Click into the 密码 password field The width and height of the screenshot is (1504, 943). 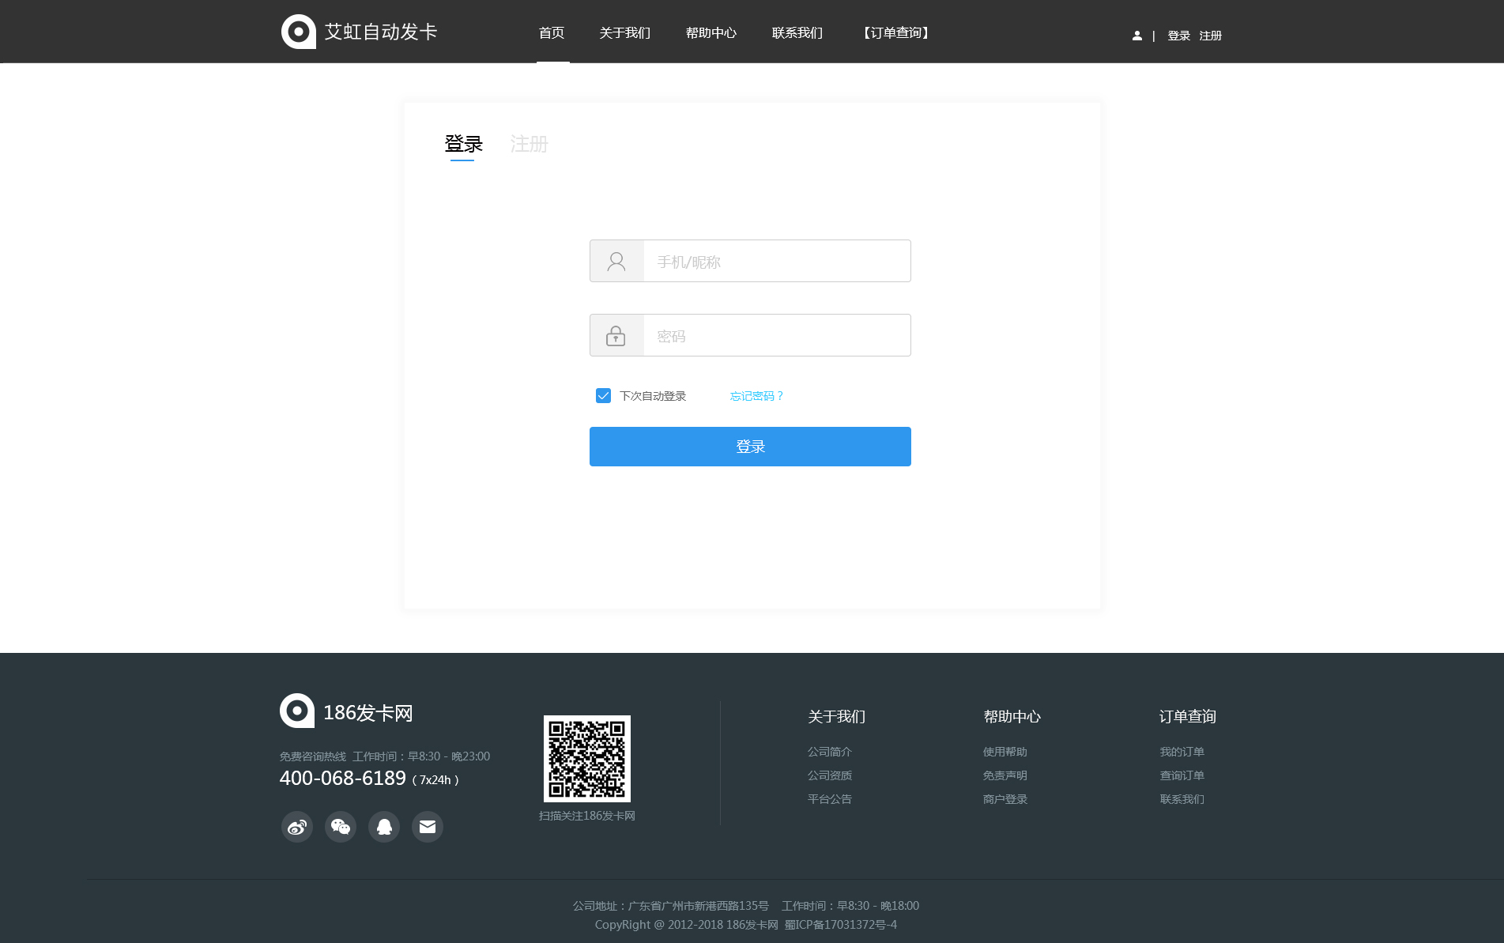[x=776, y=336]
